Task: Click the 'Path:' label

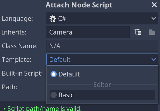Action: (10, 87)
